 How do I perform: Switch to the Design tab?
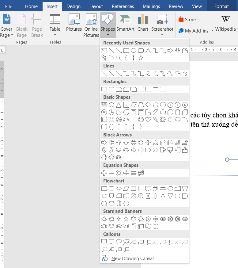[x=74, y=6]
